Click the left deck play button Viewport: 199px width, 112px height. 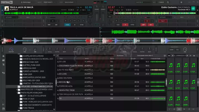(x=75, y=25)
